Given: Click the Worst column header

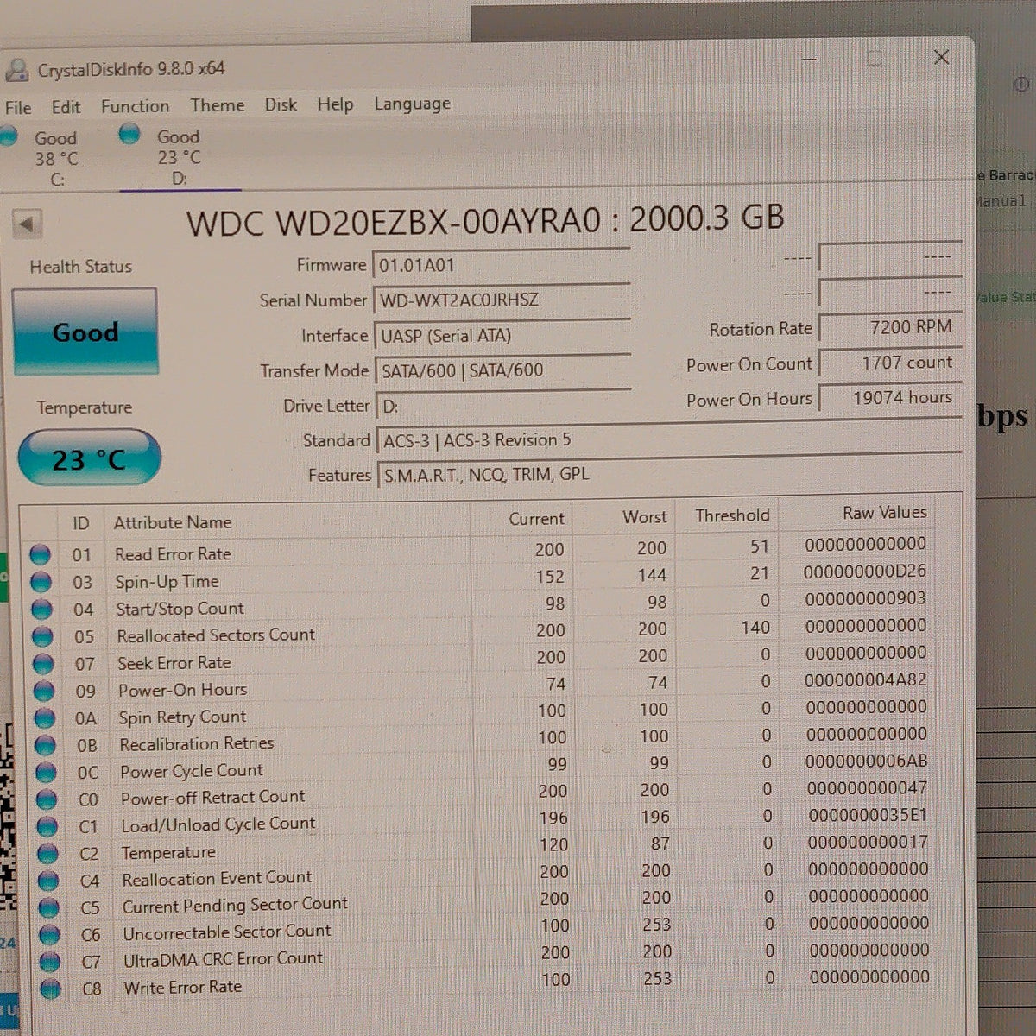Looking at the screenshot, I should pyautogui.click(x=645, y=517).
